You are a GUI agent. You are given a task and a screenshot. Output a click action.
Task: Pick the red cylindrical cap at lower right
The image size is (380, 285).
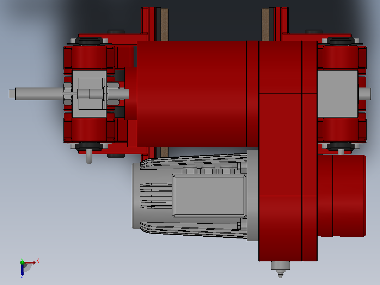[342, 195]
